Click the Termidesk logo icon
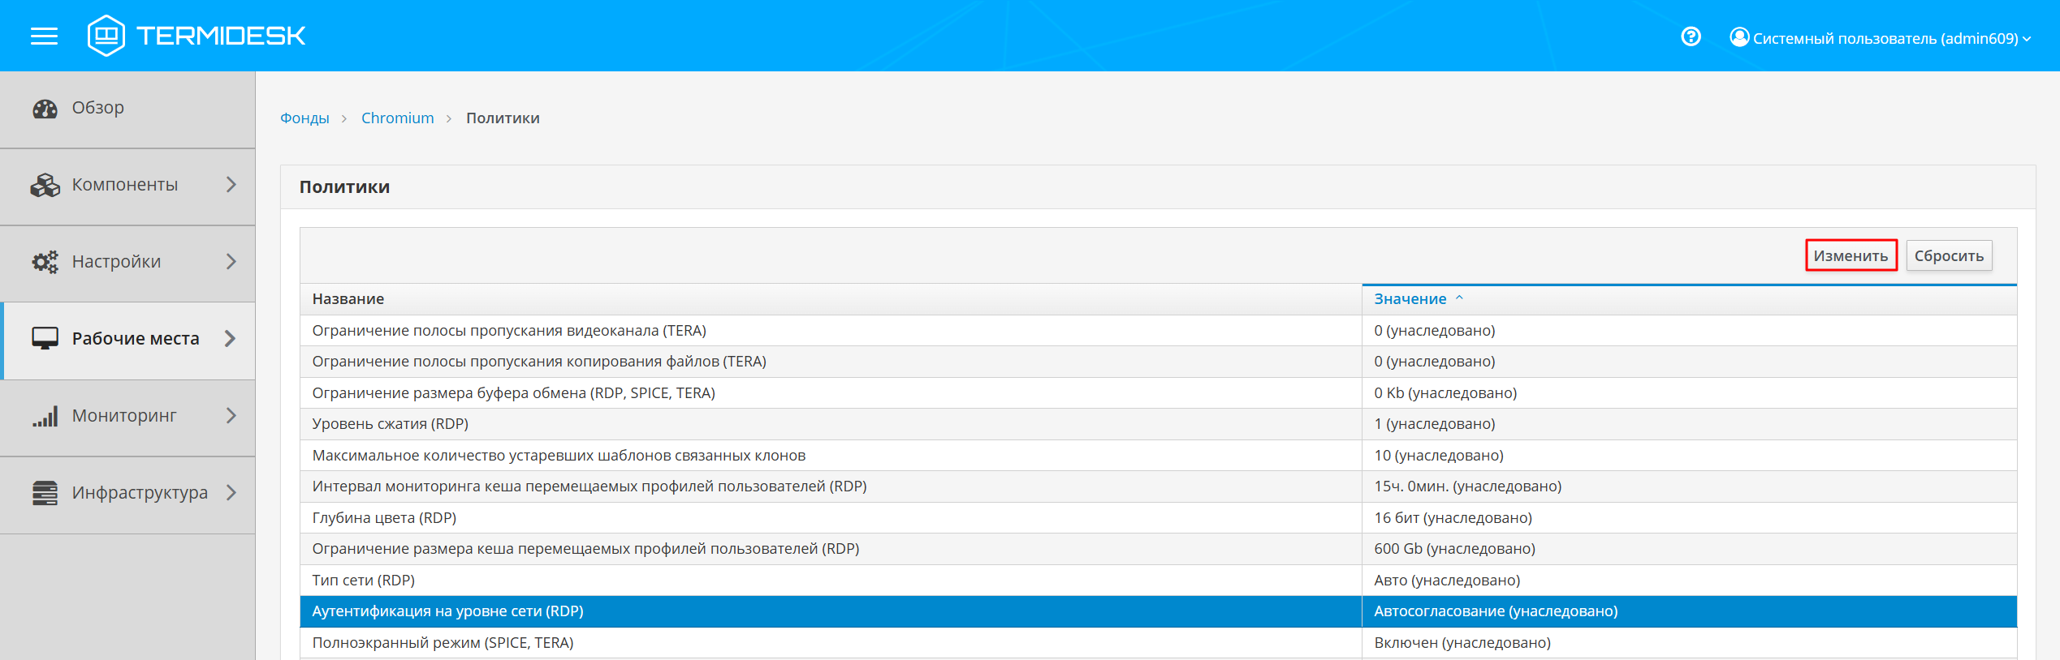 [106, 36]
